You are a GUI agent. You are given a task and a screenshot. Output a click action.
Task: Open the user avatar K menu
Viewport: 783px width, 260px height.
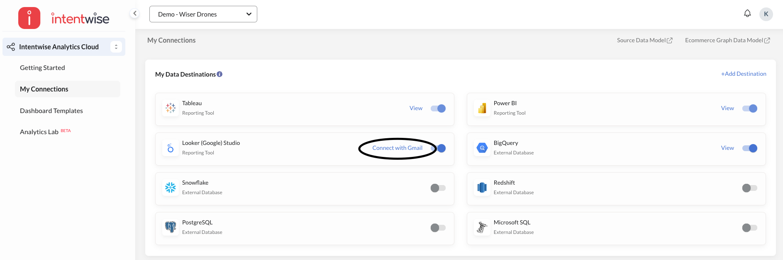766,14
